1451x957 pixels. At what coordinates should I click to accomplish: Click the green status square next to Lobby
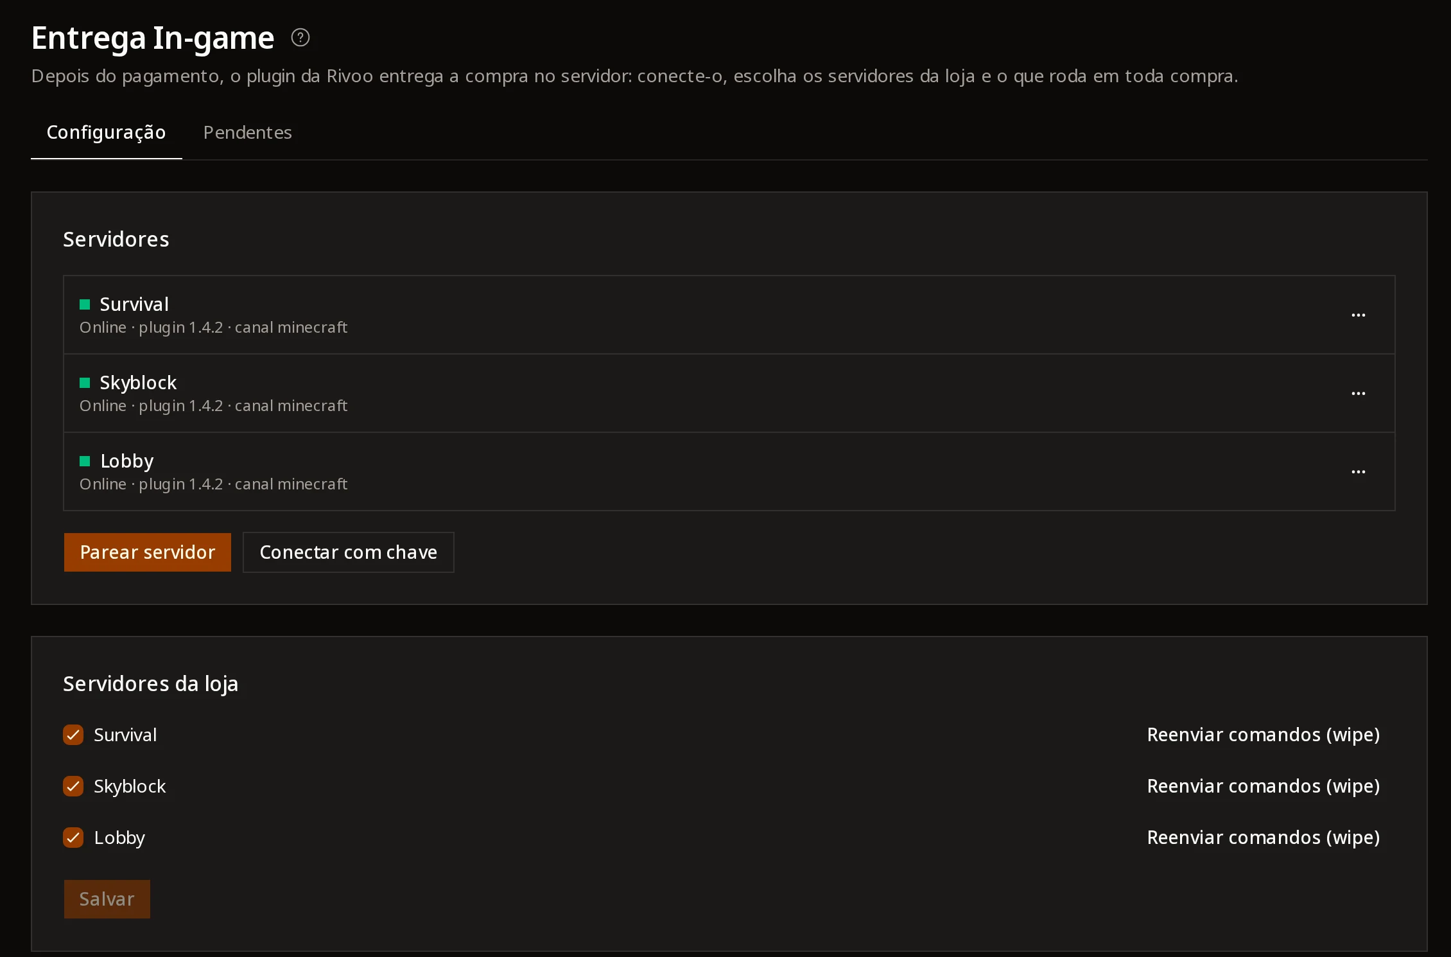pos(85,461)
